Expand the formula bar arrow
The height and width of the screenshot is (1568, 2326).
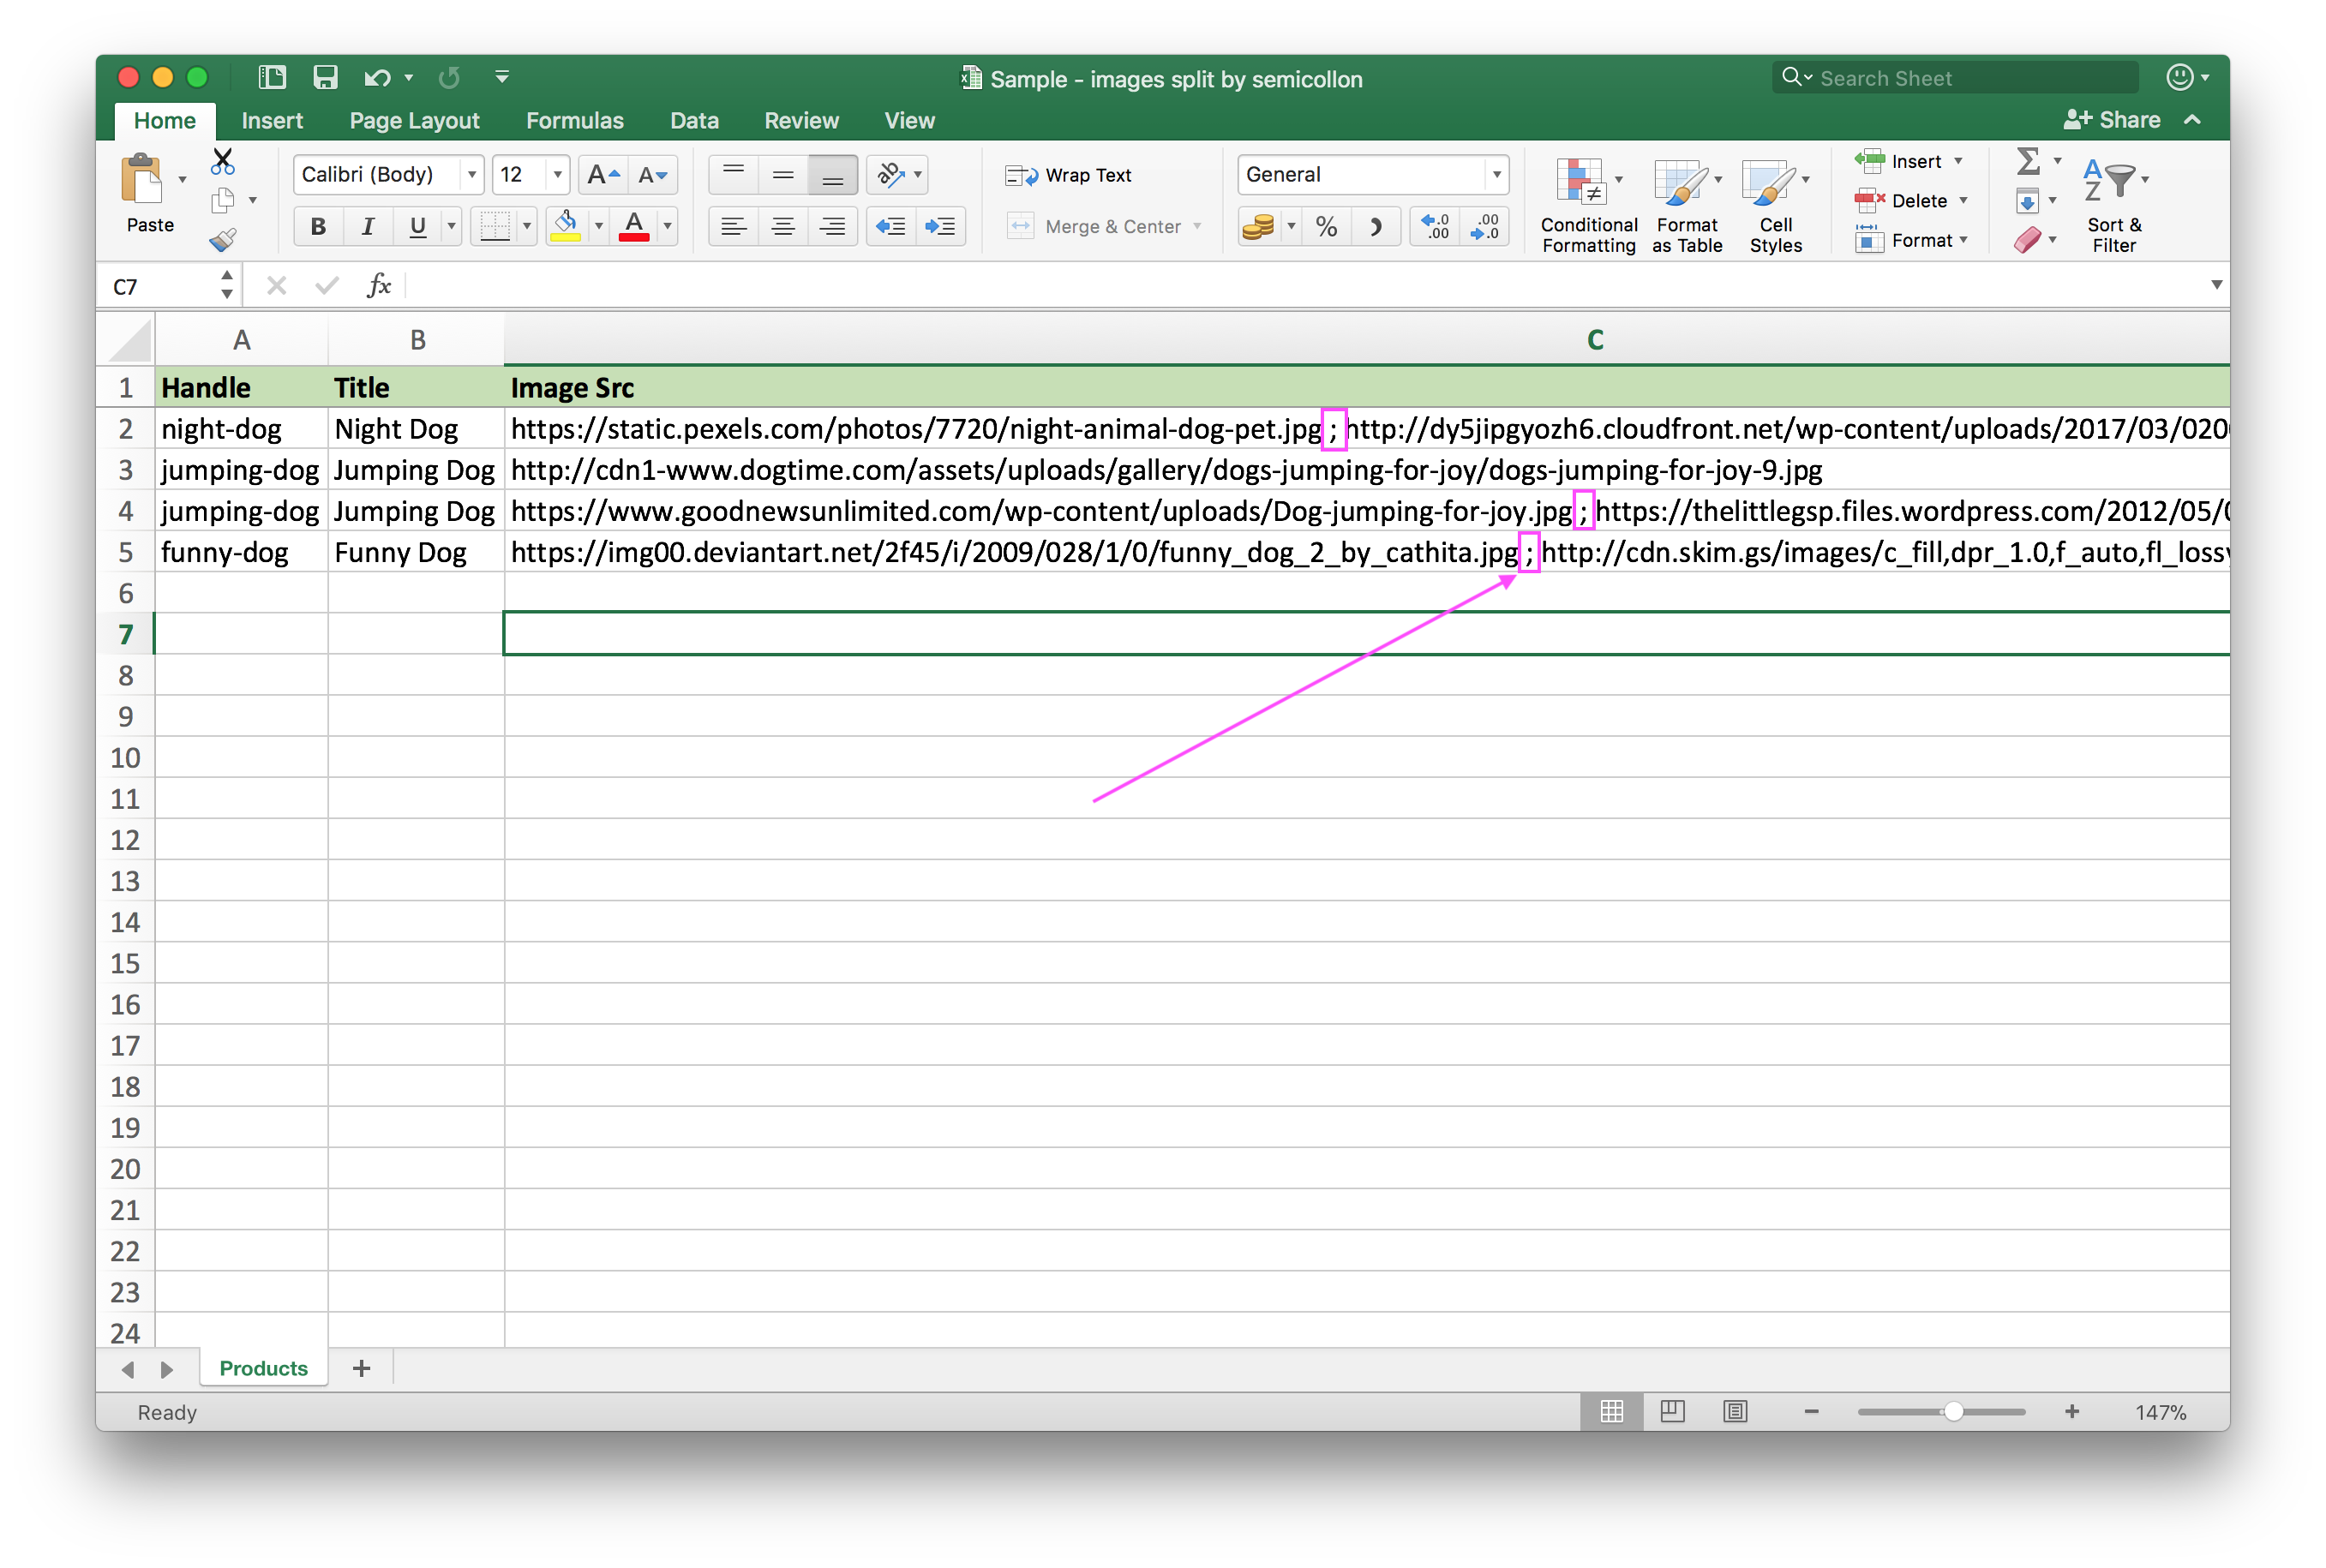(2216, 285)
